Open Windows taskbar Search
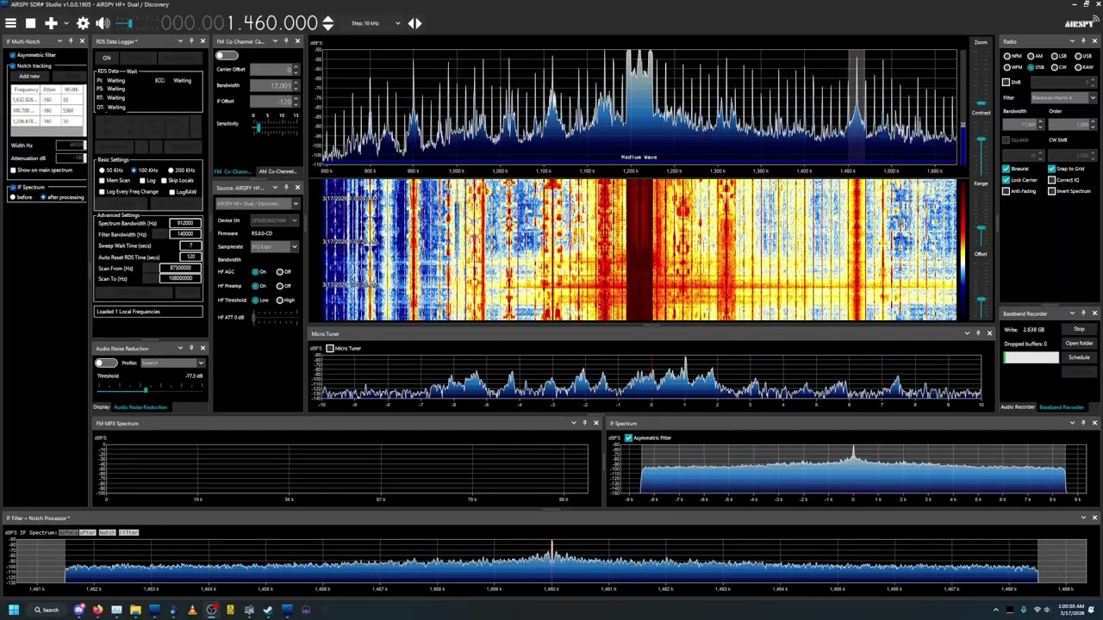1103x620 pixels. coord(47,610)
